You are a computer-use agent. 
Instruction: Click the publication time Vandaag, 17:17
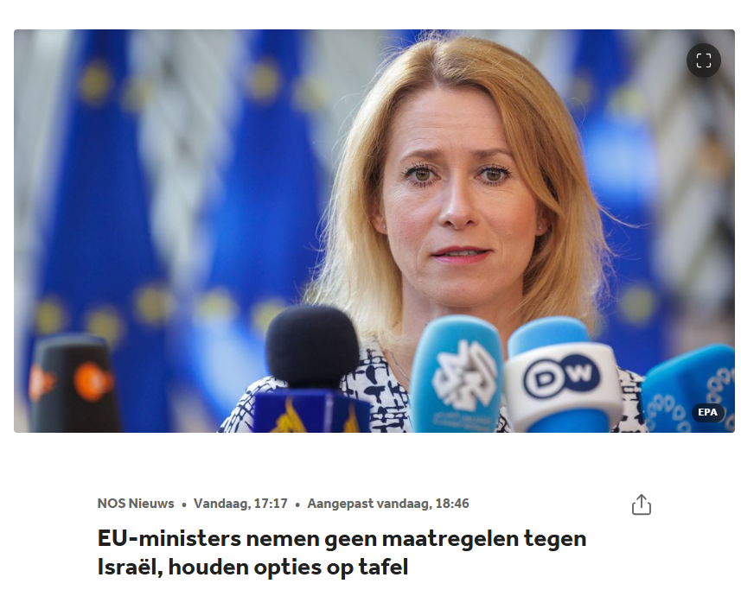[x=240, y=504]
